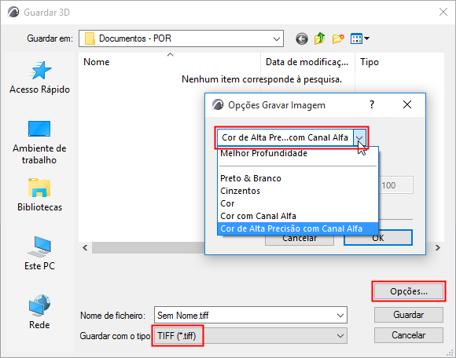Open Nome de ficheiro dropdown arrow

(x=340, y=316)
